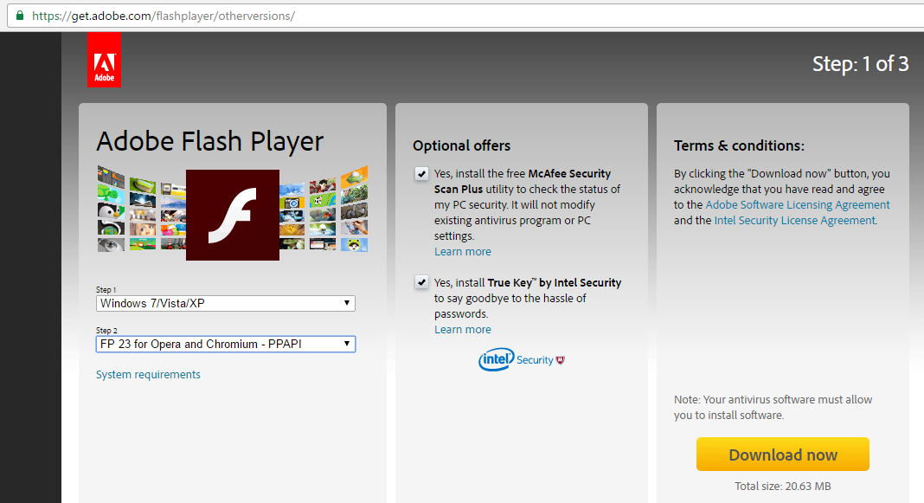Click the Adobe logo icon

[105, 60]
